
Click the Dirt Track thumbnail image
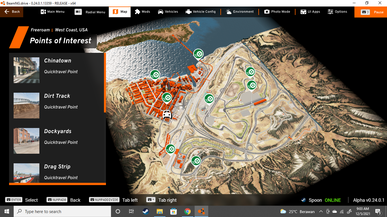pos(26,105)
